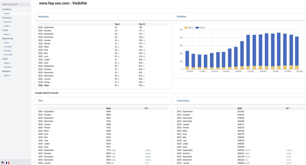This screenshot has height=165, width=306.
Task: Switch language to English via US flag
Action: tap(3, 162)
